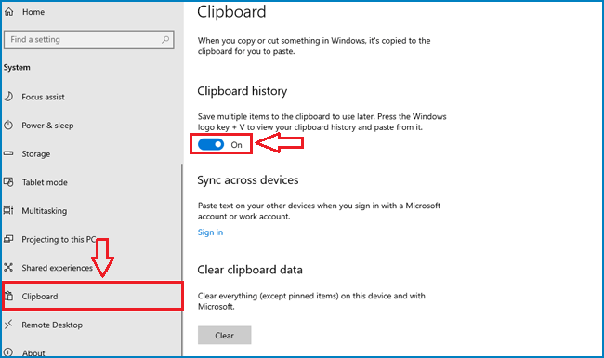Click the Storage drive icon
Viewport: 604px width, 358px height.
coord(8,153)
